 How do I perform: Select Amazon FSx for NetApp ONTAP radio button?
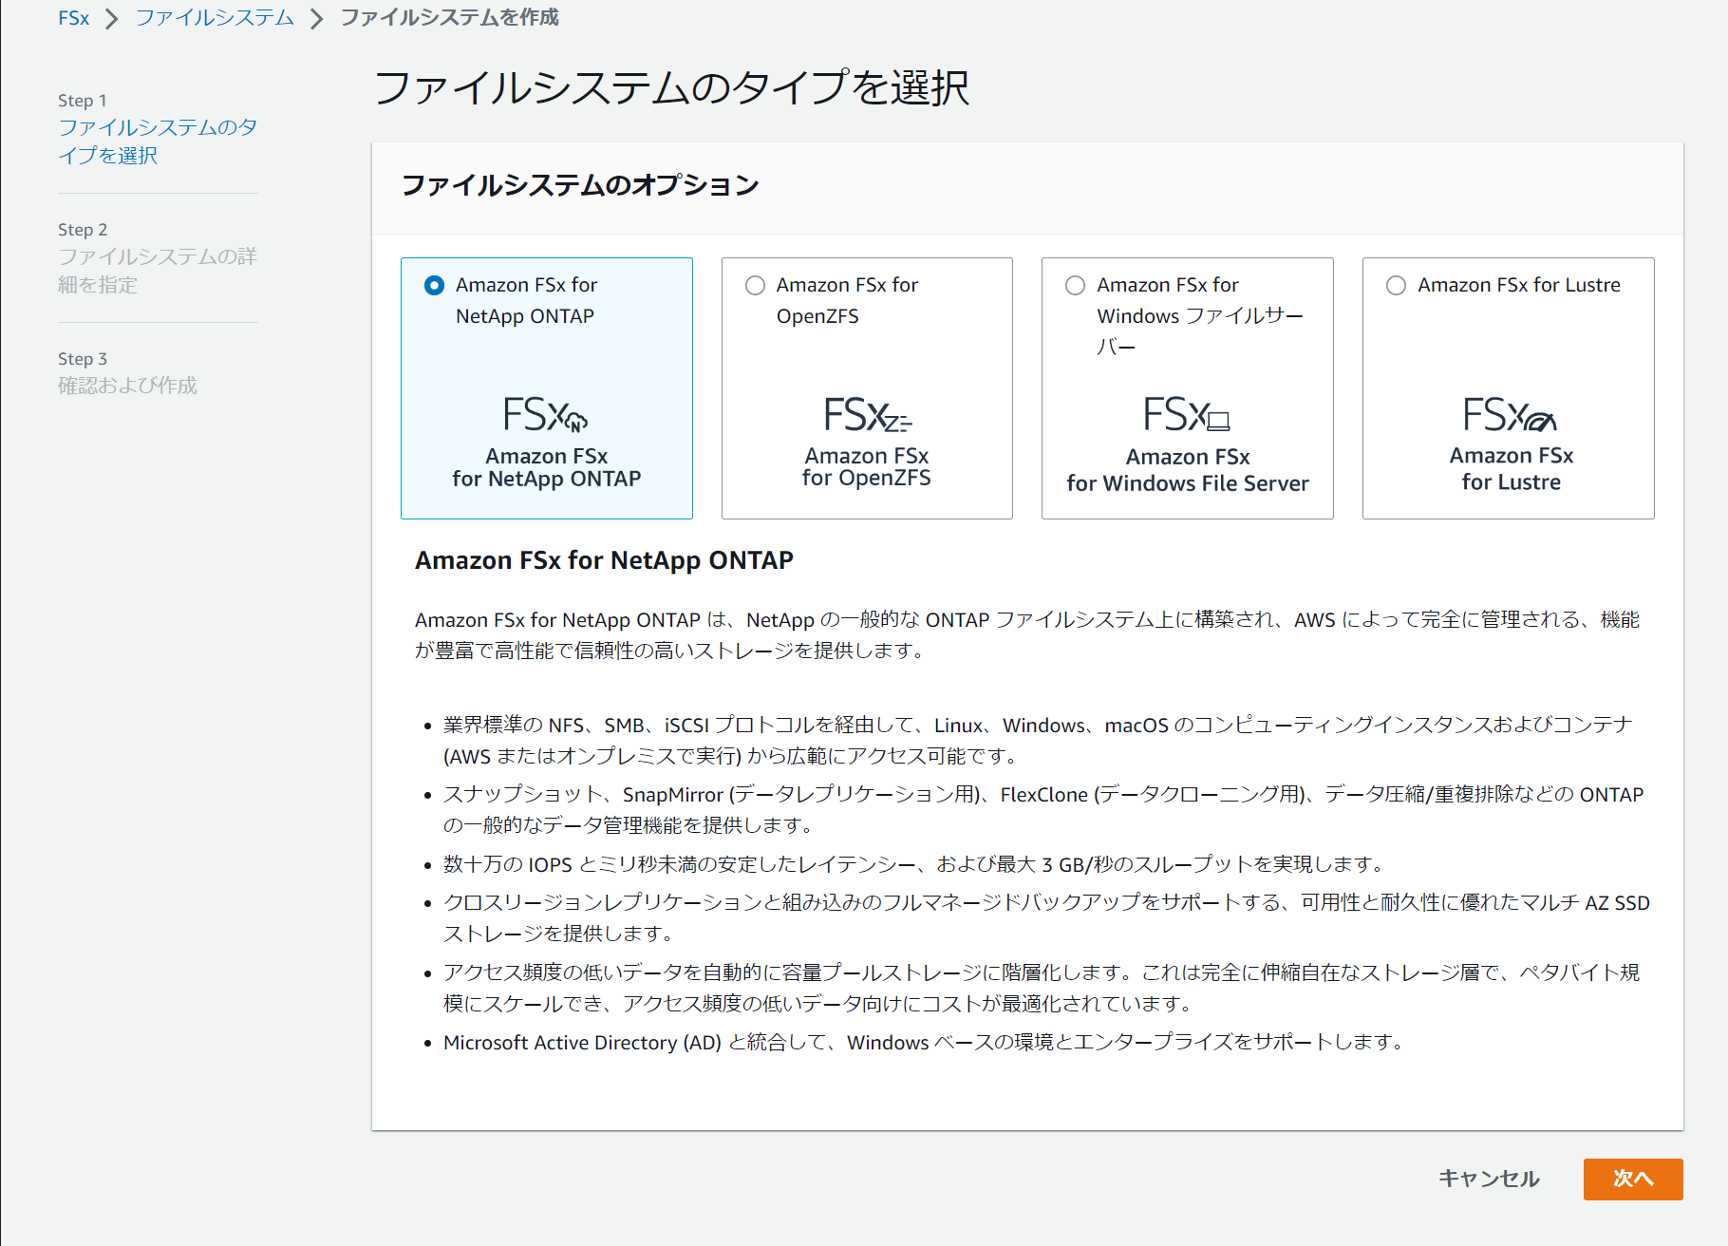[434, 285]
